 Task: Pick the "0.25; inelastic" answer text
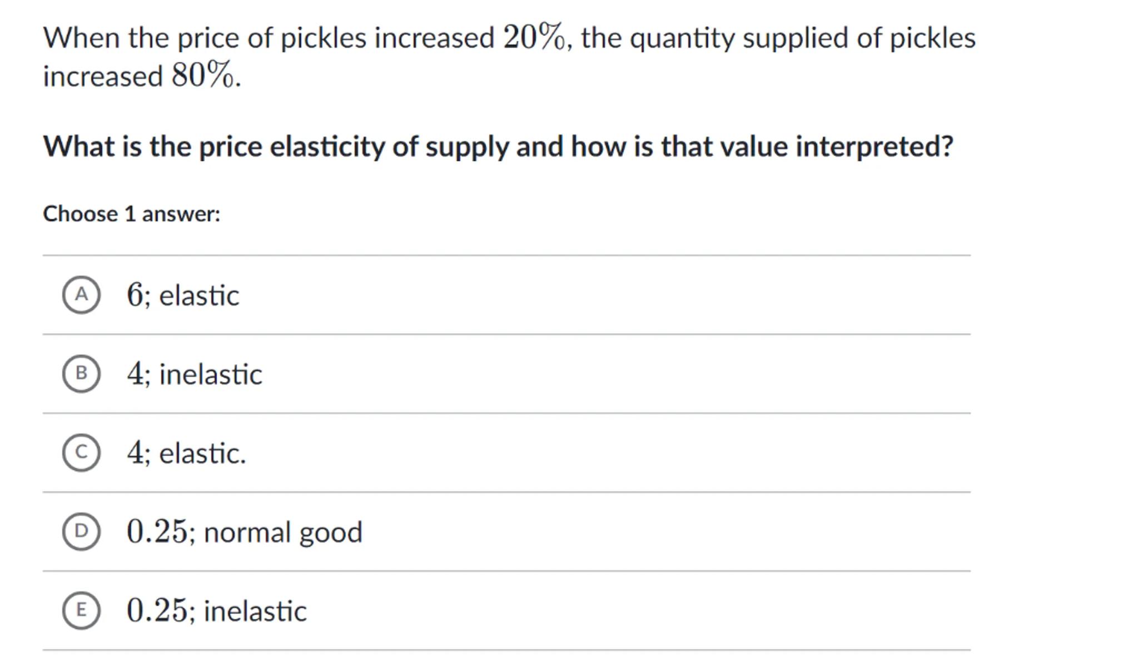[217, 611]
